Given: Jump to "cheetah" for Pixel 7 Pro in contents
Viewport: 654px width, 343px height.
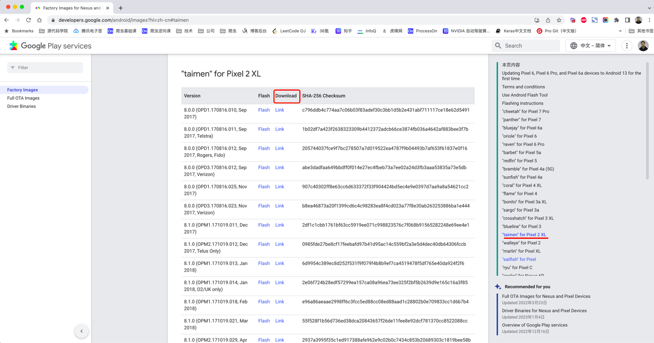Looking at the screenshot, I should pyautogui.click(x=525, y=111).
